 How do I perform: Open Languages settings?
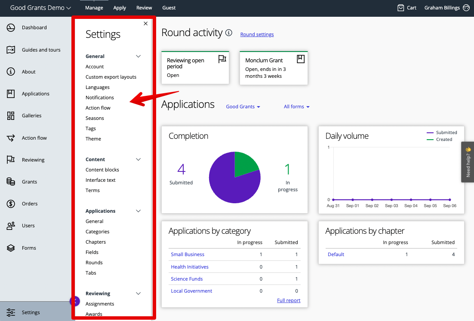(x=98, y=87)
